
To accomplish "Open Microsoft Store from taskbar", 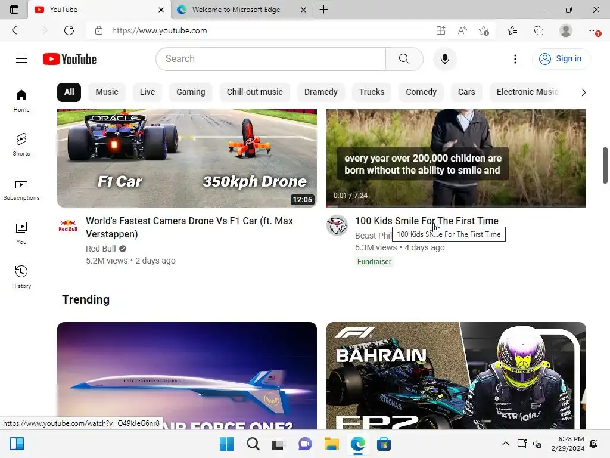I will pos(384,444).
